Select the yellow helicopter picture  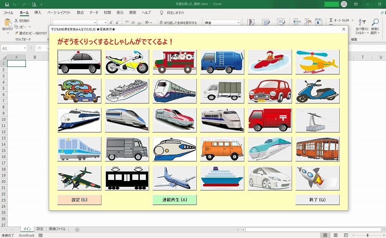tap(317, 62)
